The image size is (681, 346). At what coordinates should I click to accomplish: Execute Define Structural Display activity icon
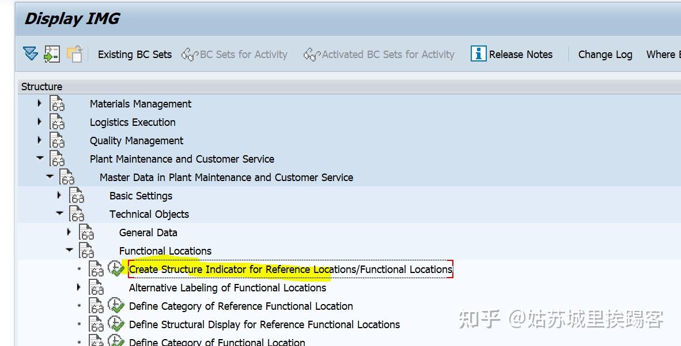pos(116,324)
